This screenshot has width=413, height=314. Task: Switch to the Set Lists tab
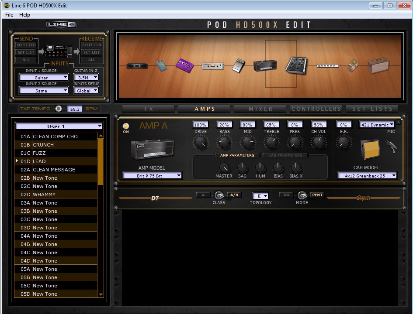[372, 109]
